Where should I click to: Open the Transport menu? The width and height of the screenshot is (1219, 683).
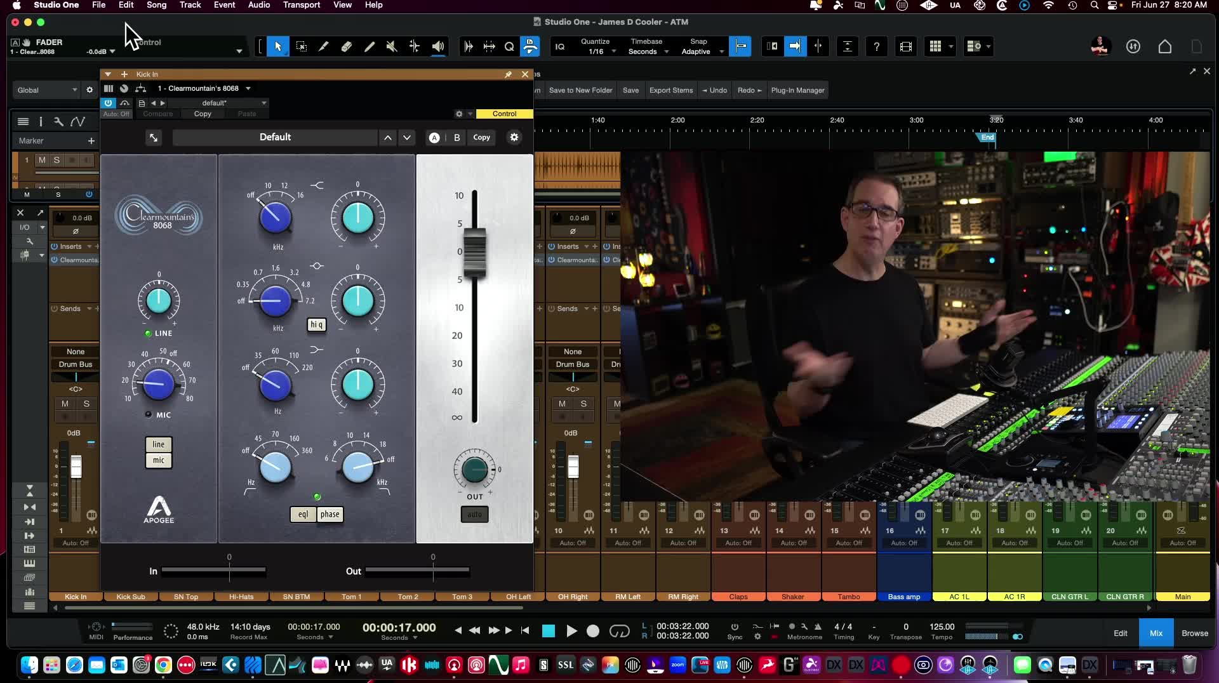click(302, 5)
